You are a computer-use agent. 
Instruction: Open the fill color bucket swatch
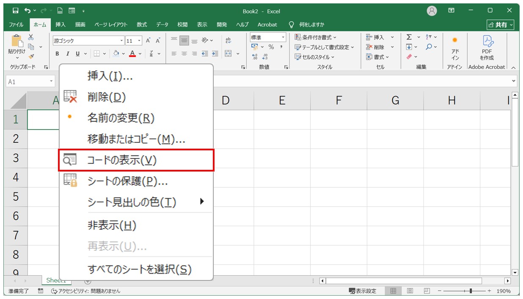(116, 53)
